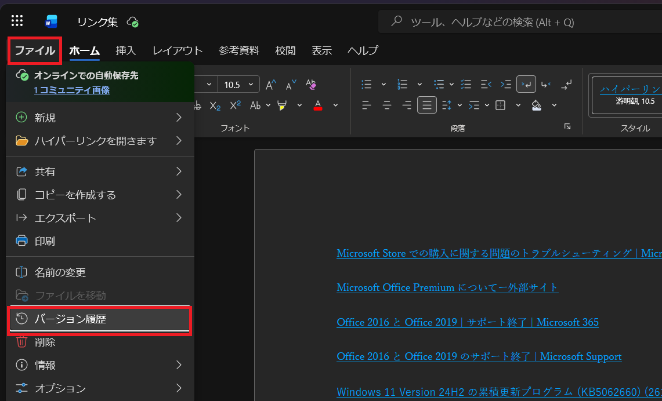Open the Microsoft Office Premium について link
The image size is (662, 401).
click(447, 287)
